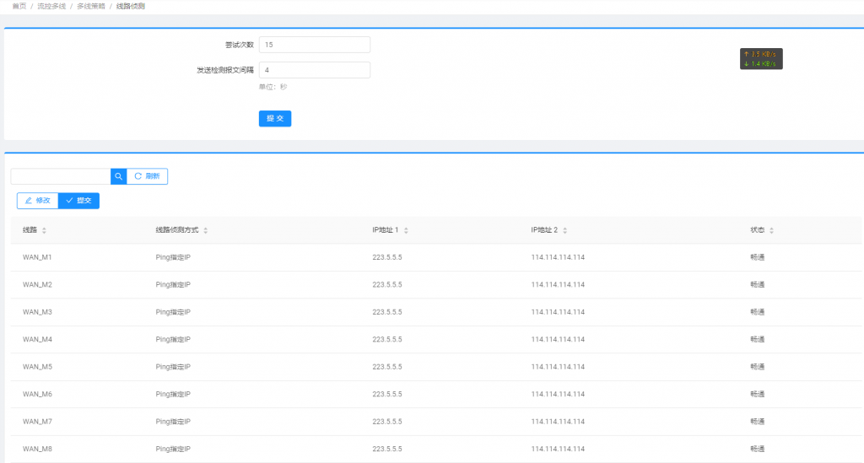Open 流控多线 breadcrumb link

pyautogui.click(x=51, y=6)
